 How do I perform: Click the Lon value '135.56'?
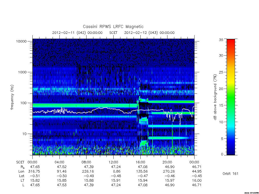pyautogui.click(x=142, y=172)
